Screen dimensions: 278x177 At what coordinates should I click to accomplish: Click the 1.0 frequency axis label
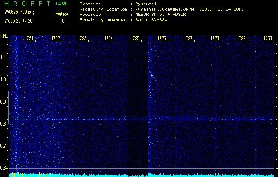(4, 80)
